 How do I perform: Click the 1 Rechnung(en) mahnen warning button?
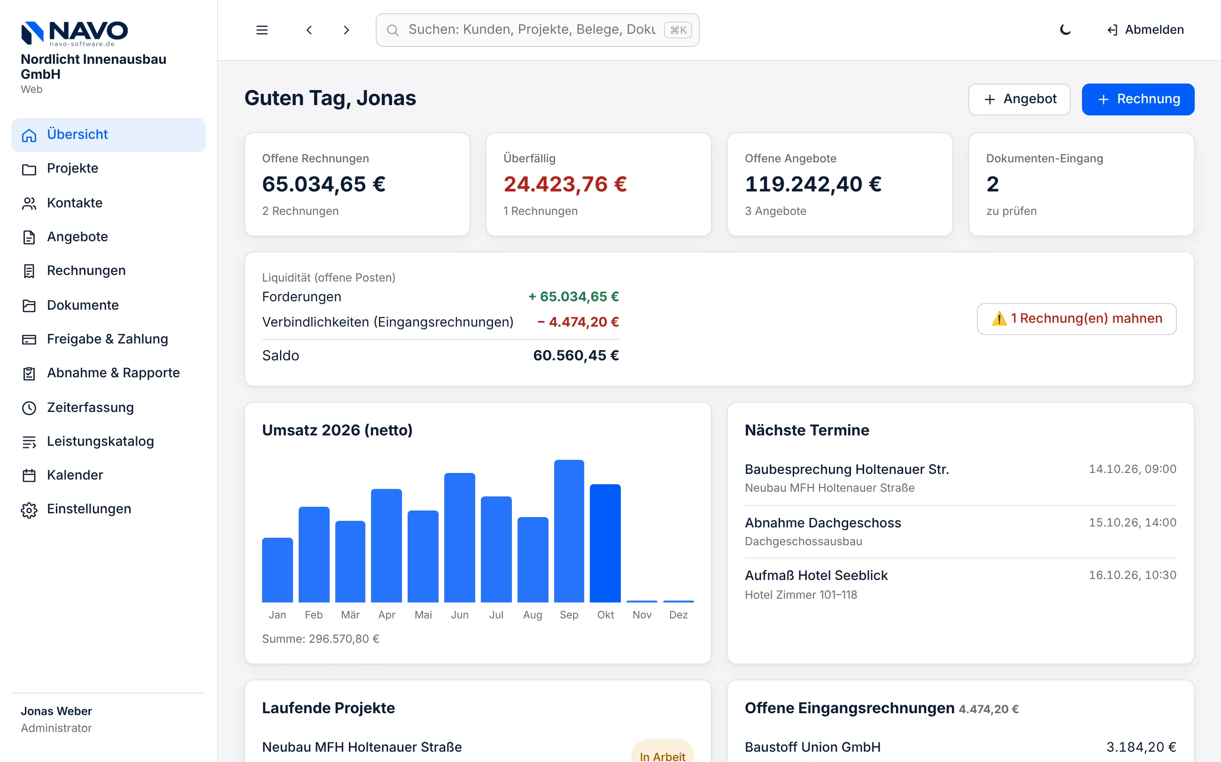point(1076,319)
